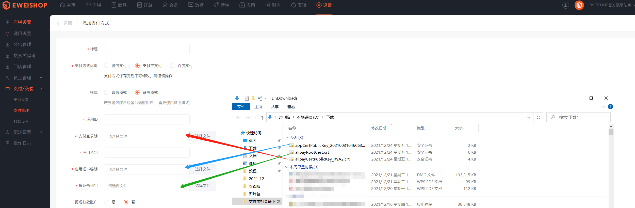
Task: Focus the 标题 input field
Action: click(x=147, y=49)
